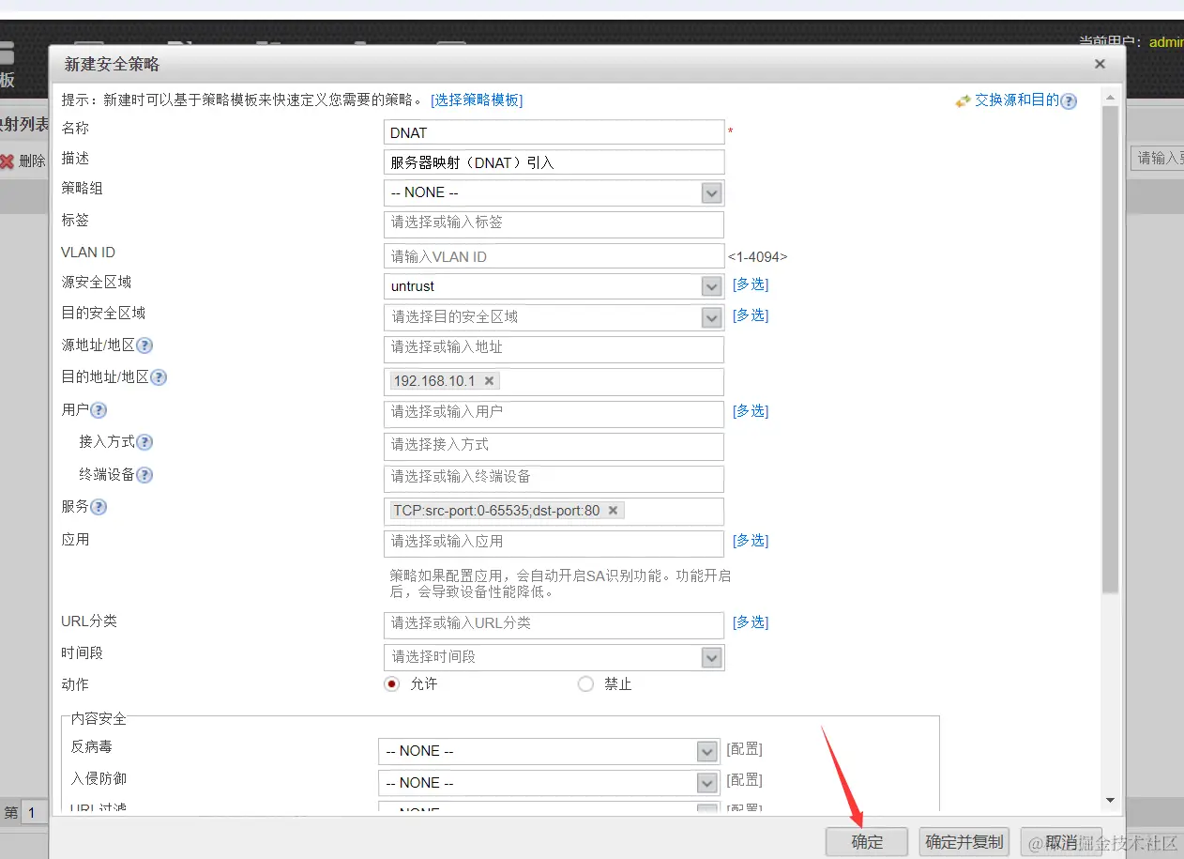Expand the 反病毒 NONE dropdown
The width and height of the screenshot is (1184, 859).
click(707, 751)
